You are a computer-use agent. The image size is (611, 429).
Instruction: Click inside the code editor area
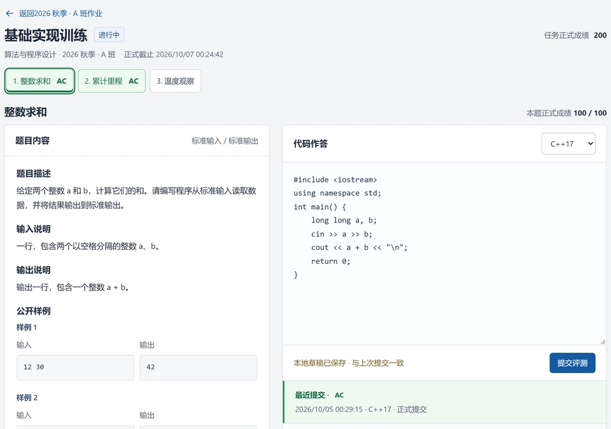tap(444, 254)
